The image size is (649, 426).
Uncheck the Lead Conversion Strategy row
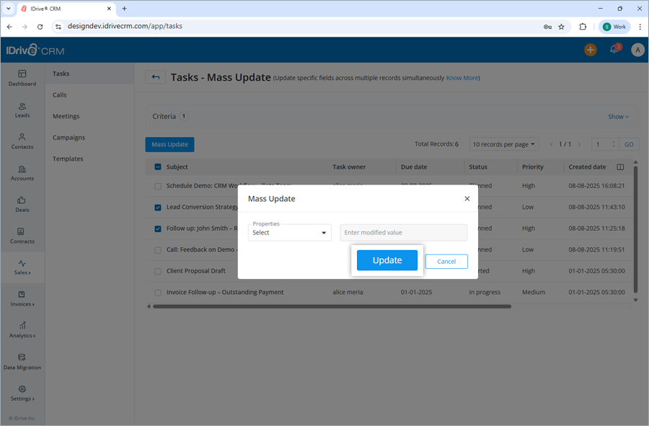pos(158,207)
